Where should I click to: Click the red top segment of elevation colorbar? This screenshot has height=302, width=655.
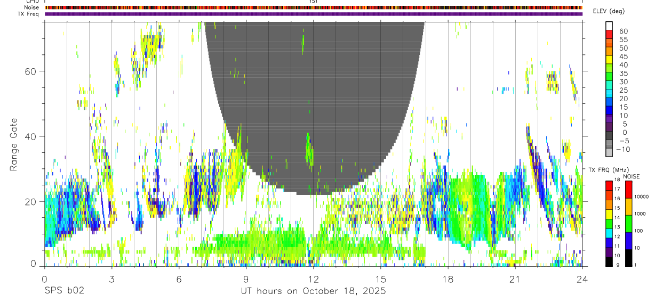[609, 34]
